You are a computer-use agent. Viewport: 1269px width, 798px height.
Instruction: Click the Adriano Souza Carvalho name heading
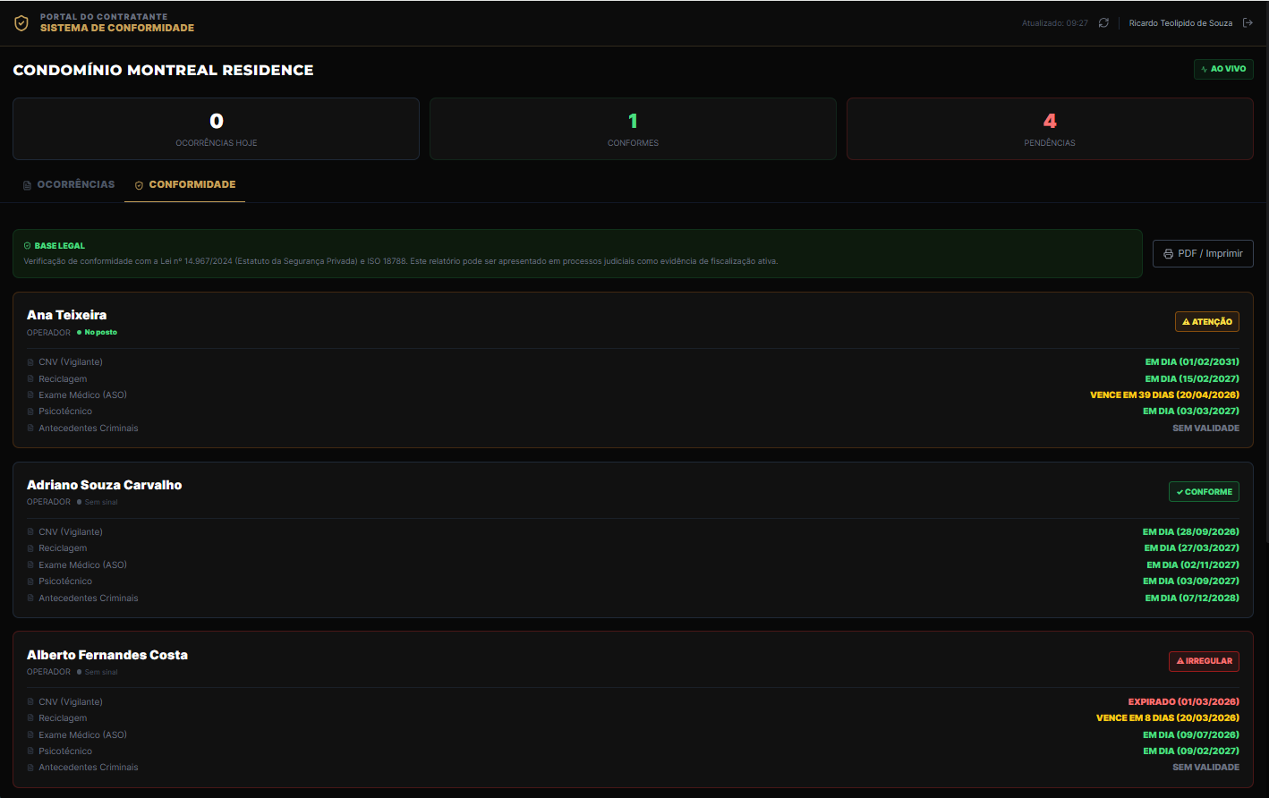coord(104,485)
